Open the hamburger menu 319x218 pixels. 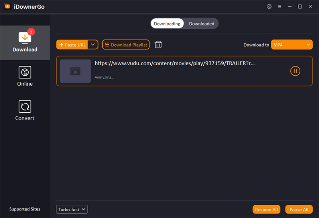tap(280, 6)
